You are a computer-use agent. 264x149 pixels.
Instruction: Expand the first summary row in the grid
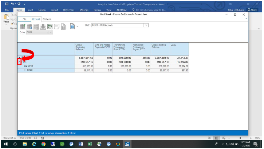(19, 58)
